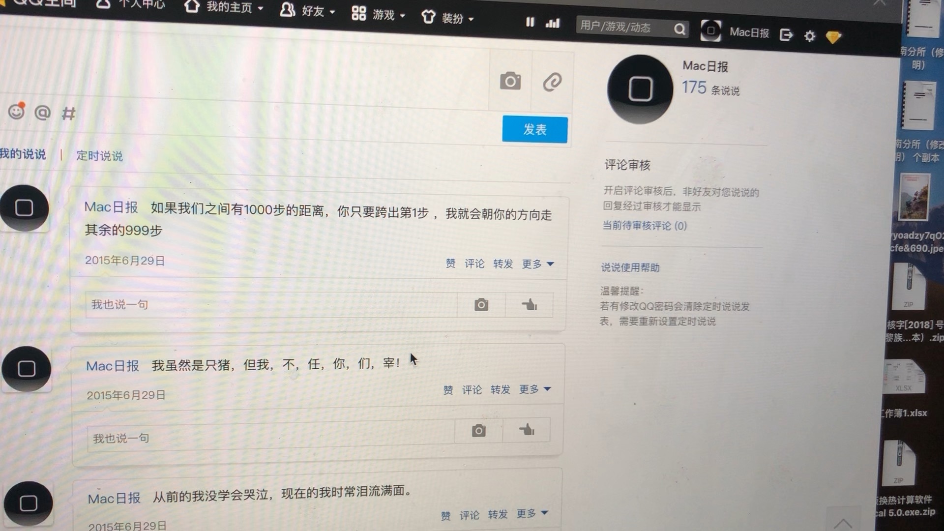This screenshot has height=531, width=944.
Task: Click camera icon in 我虽然是只猪 comment box
Action: [479, 431]
